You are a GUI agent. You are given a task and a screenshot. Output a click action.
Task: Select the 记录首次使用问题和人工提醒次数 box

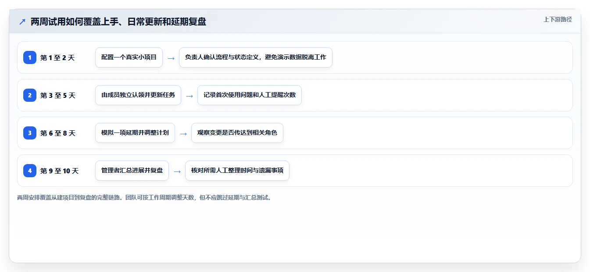click(250, 95)
